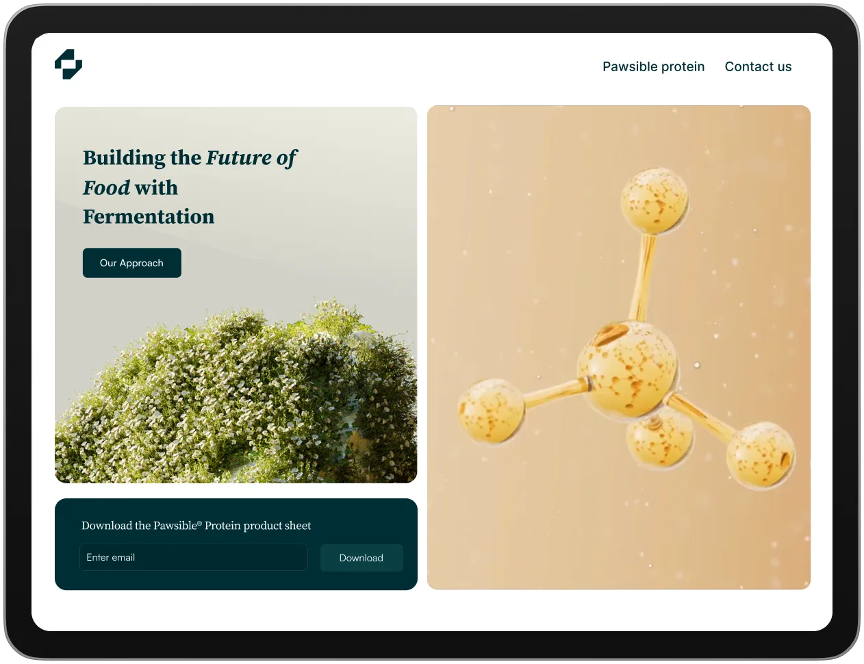Focus the Enter email field
Viewport: 864px width, 664px height.
click(194, 557)
